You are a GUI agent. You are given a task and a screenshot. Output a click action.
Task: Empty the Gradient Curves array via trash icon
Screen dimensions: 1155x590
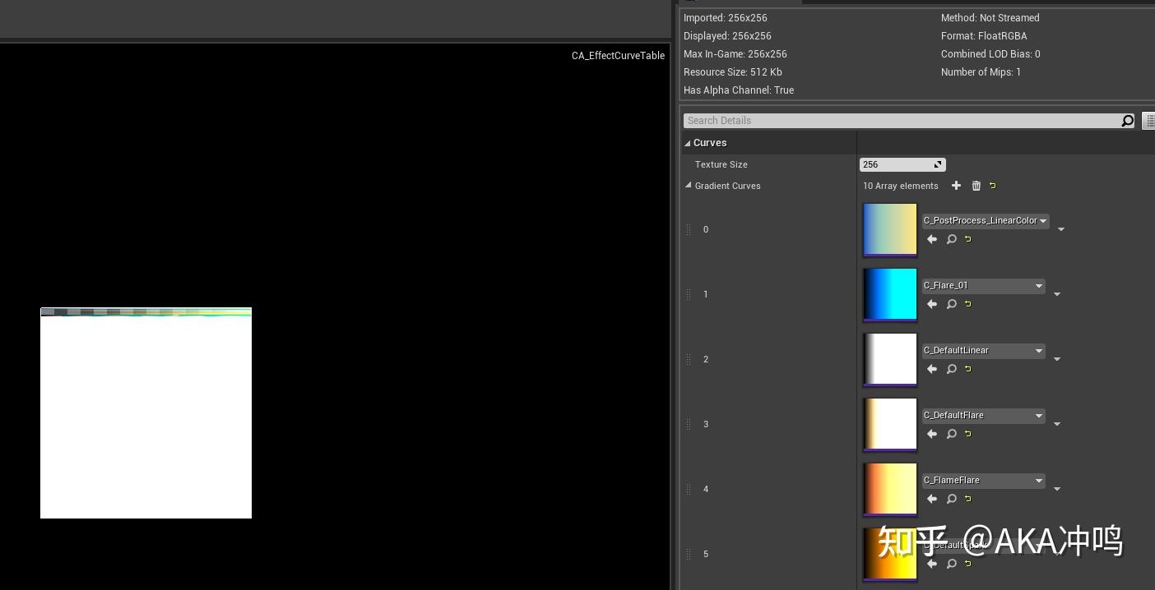[x=976, y=186]
